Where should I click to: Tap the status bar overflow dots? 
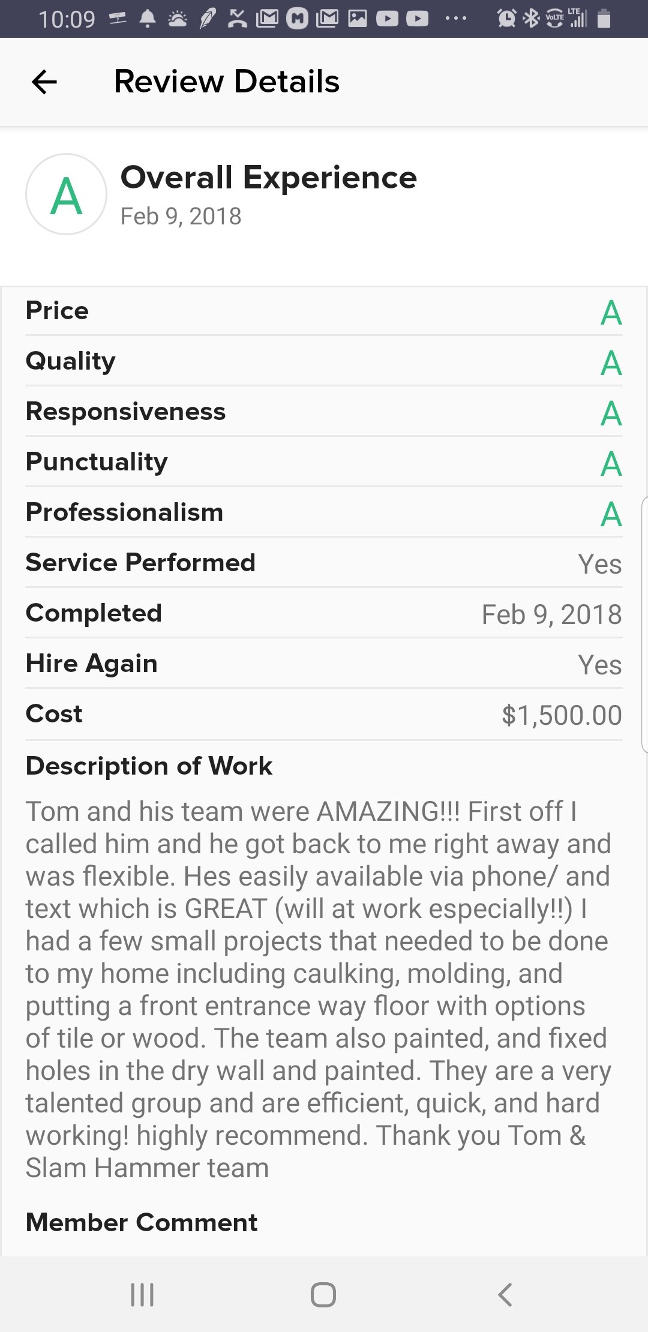tap(456, 19)
